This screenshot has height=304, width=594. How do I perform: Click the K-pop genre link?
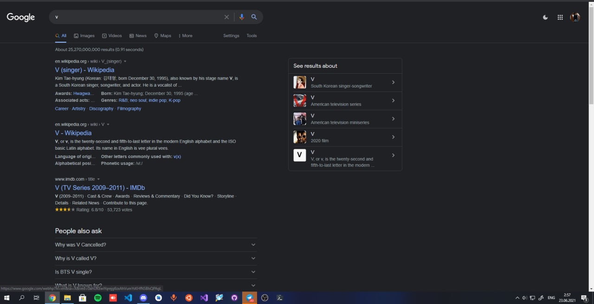tap(174, 100)
